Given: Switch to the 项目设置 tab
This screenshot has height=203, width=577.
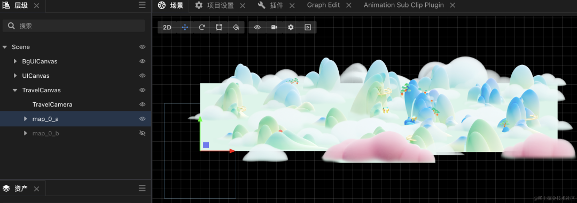Looking at the screenshot, I should (221, 5).
